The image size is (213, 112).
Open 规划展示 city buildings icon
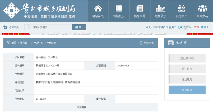[x=161, y=8]
